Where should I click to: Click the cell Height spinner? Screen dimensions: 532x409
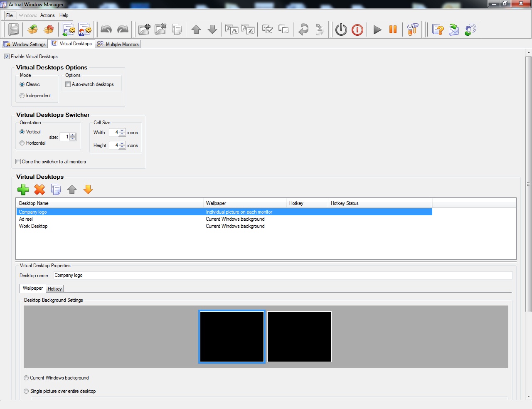[x=122, y=145]
